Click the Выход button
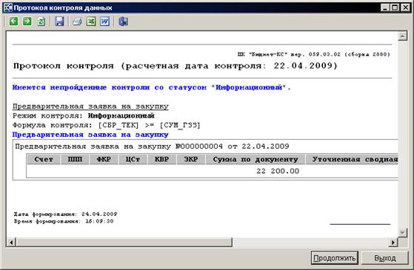The width and height of the screenshot is (414, 270). (x=384, y=257)
